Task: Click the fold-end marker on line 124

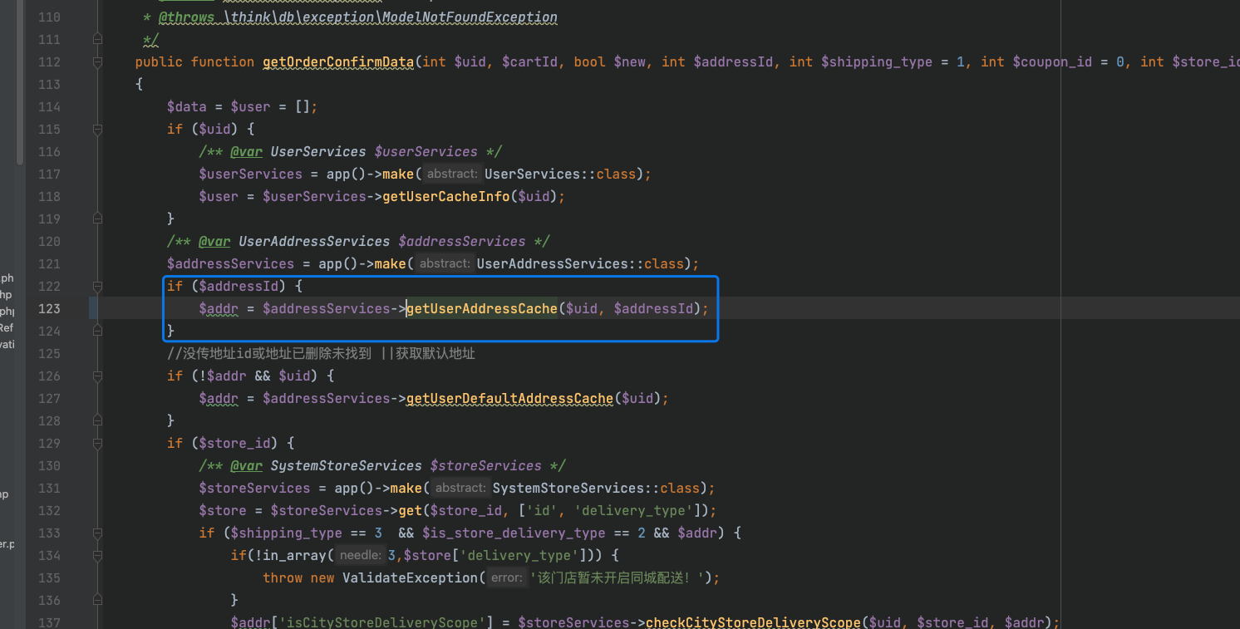Action: point(98,331)
